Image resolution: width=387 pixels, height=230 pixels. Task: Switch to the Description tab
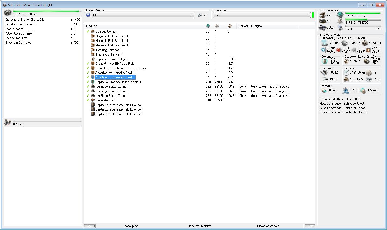click(x=131, y=226)
